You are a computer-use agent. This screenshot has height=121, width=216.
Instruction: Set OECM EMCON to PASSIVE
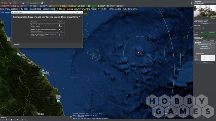click(x=212, y=60)
